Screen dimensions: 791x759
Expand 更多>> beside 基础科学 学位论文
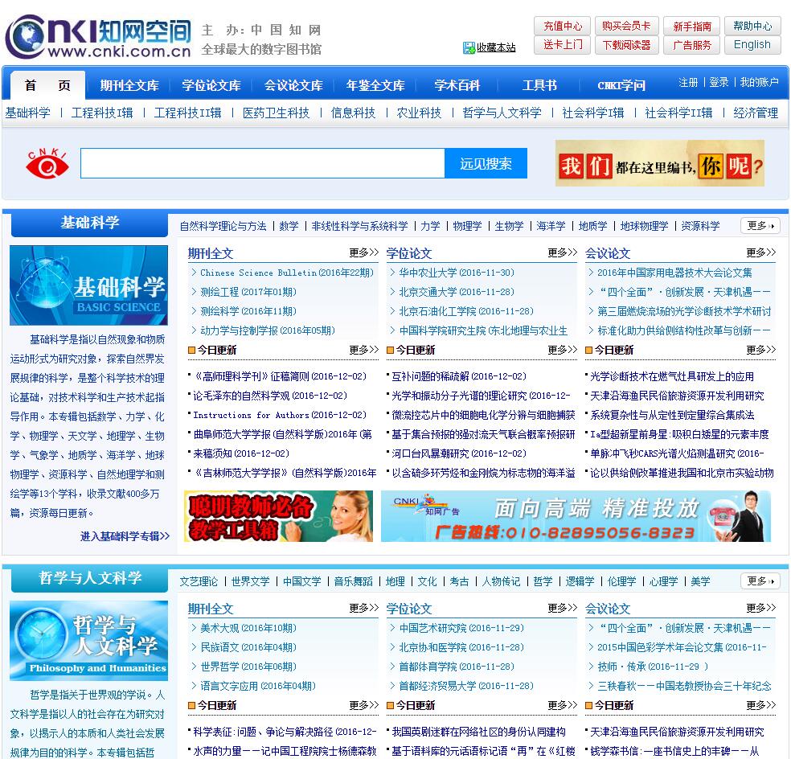pos(563,252)
